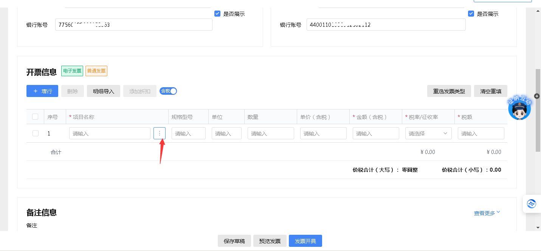Screen dimensions: 541x251
Task: Open the 税率/征收率 dropdown
Action: (x=428, y=133)
